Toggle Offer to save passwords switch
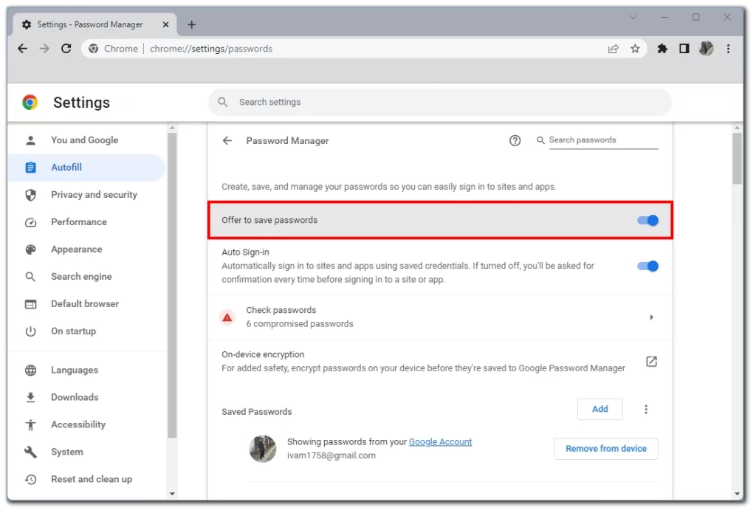Image resolution: width=756 pixels, height=513 pixels. [x=648, y=221]
